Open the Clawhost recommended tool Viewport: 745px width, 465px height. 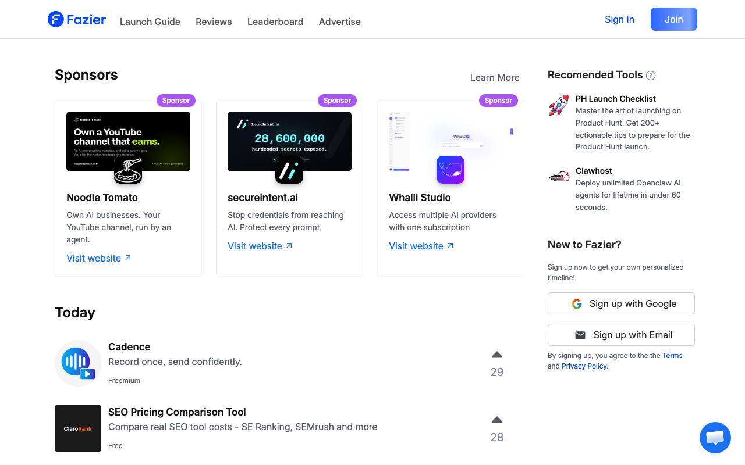pos(594,171)
